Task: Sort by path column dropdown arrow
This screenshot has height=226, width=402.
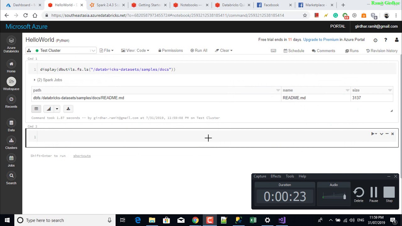Action: (x=278, y=90)
